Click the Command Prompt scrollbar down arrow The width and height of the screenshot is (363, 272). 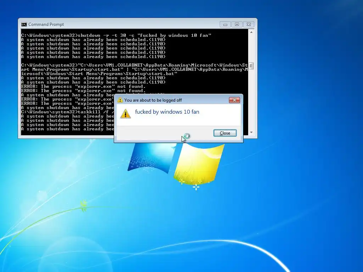point(251,132)
